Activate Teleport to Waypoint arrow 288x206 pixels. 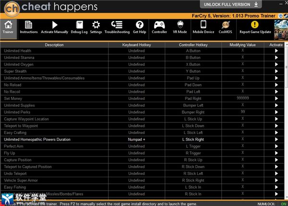276,126
